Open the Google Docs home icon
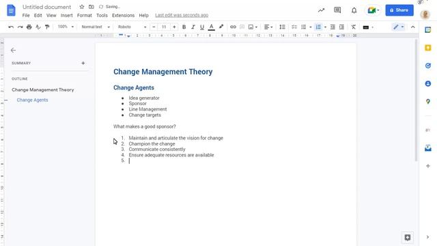The width and height of the screenshot is (437, 246). click(11, 11)
